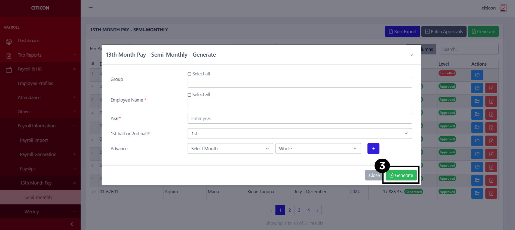515x230 pixels.
Task: Click the Employee Name selection field
Action: [x=300, y=103]
